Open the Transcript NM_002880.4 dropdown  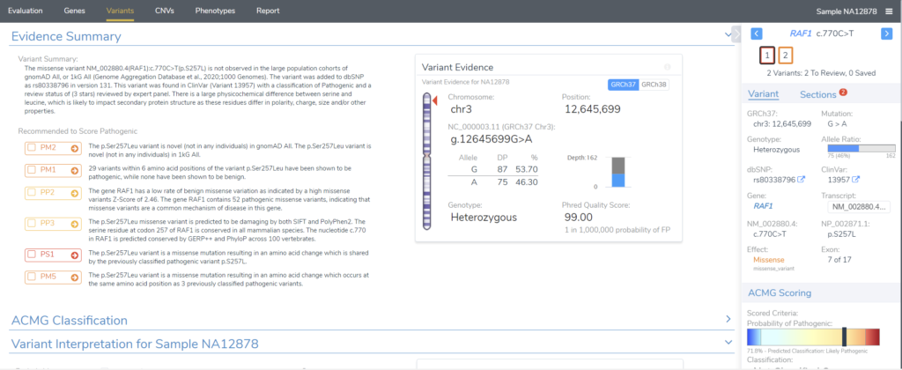858,207
